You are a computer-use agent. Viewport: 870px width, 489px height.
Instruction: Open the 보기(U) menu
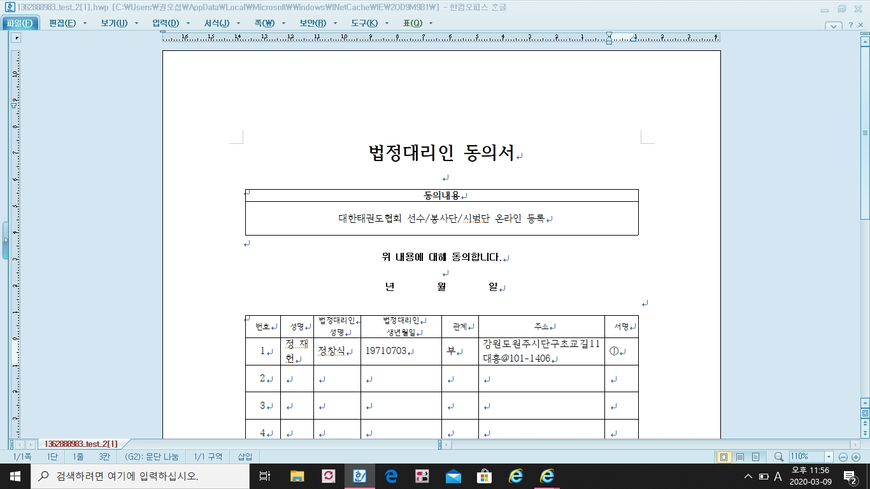pyautogui.click(x=114, y=24)
